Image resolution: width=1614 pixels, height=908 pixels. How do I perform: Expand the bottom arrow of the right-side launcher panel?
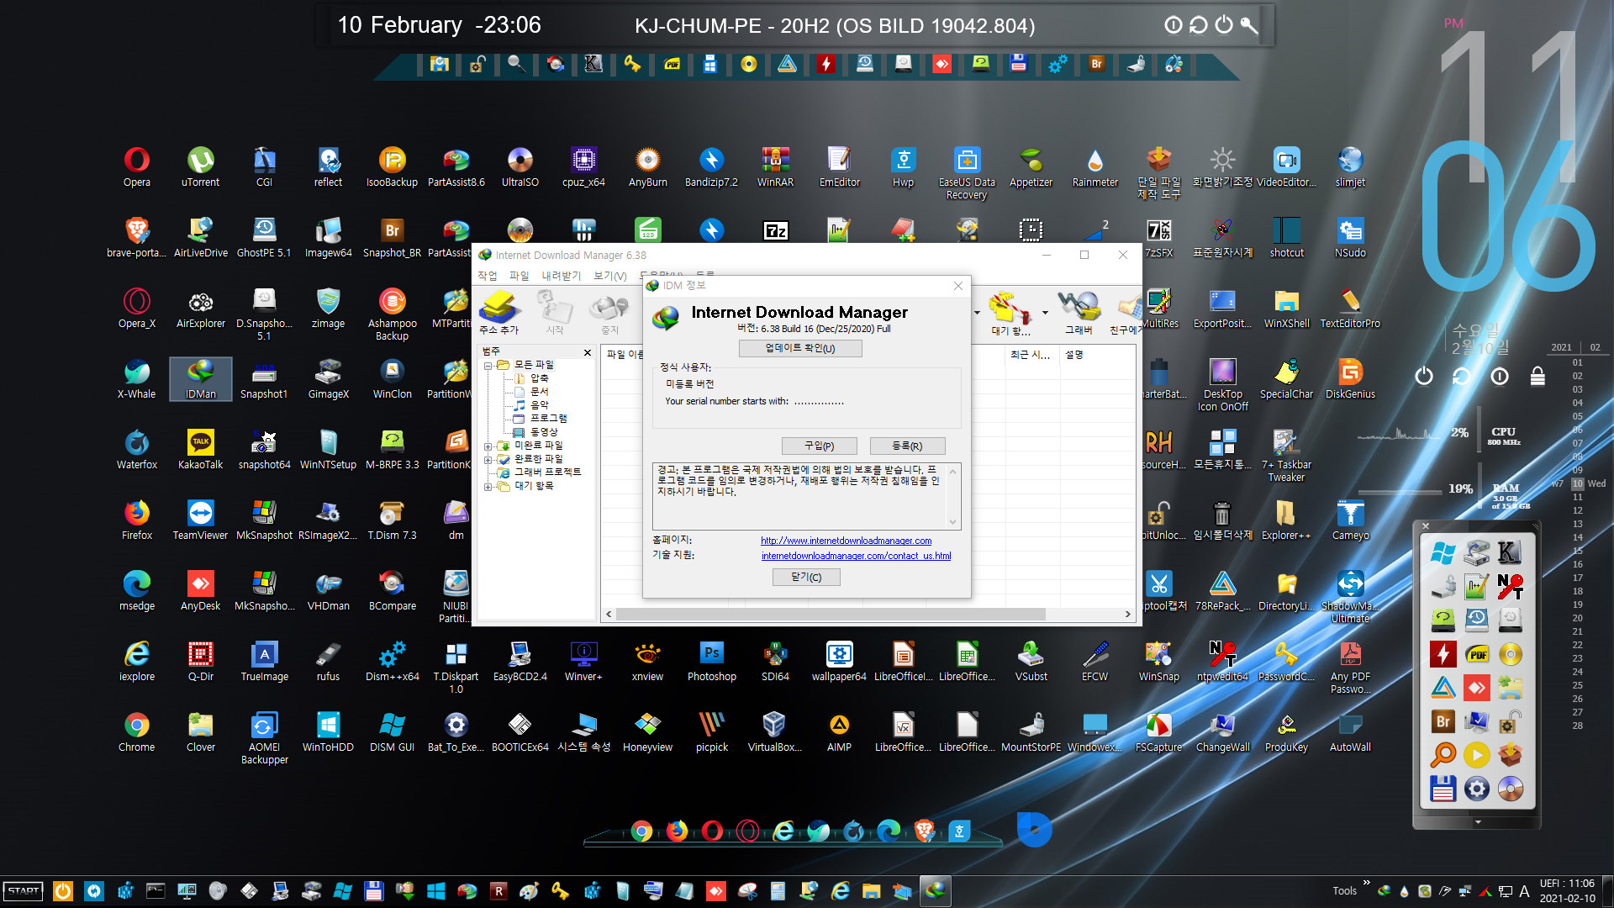(x=1478, y=822)
